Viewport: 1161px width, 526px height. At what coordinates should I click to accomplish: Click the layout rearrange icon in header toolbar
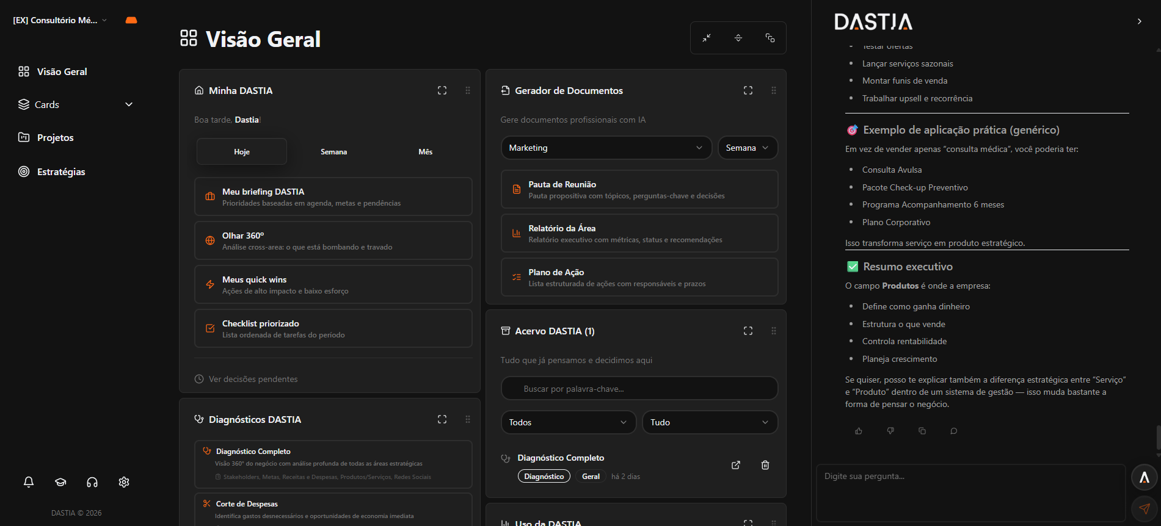770,38
